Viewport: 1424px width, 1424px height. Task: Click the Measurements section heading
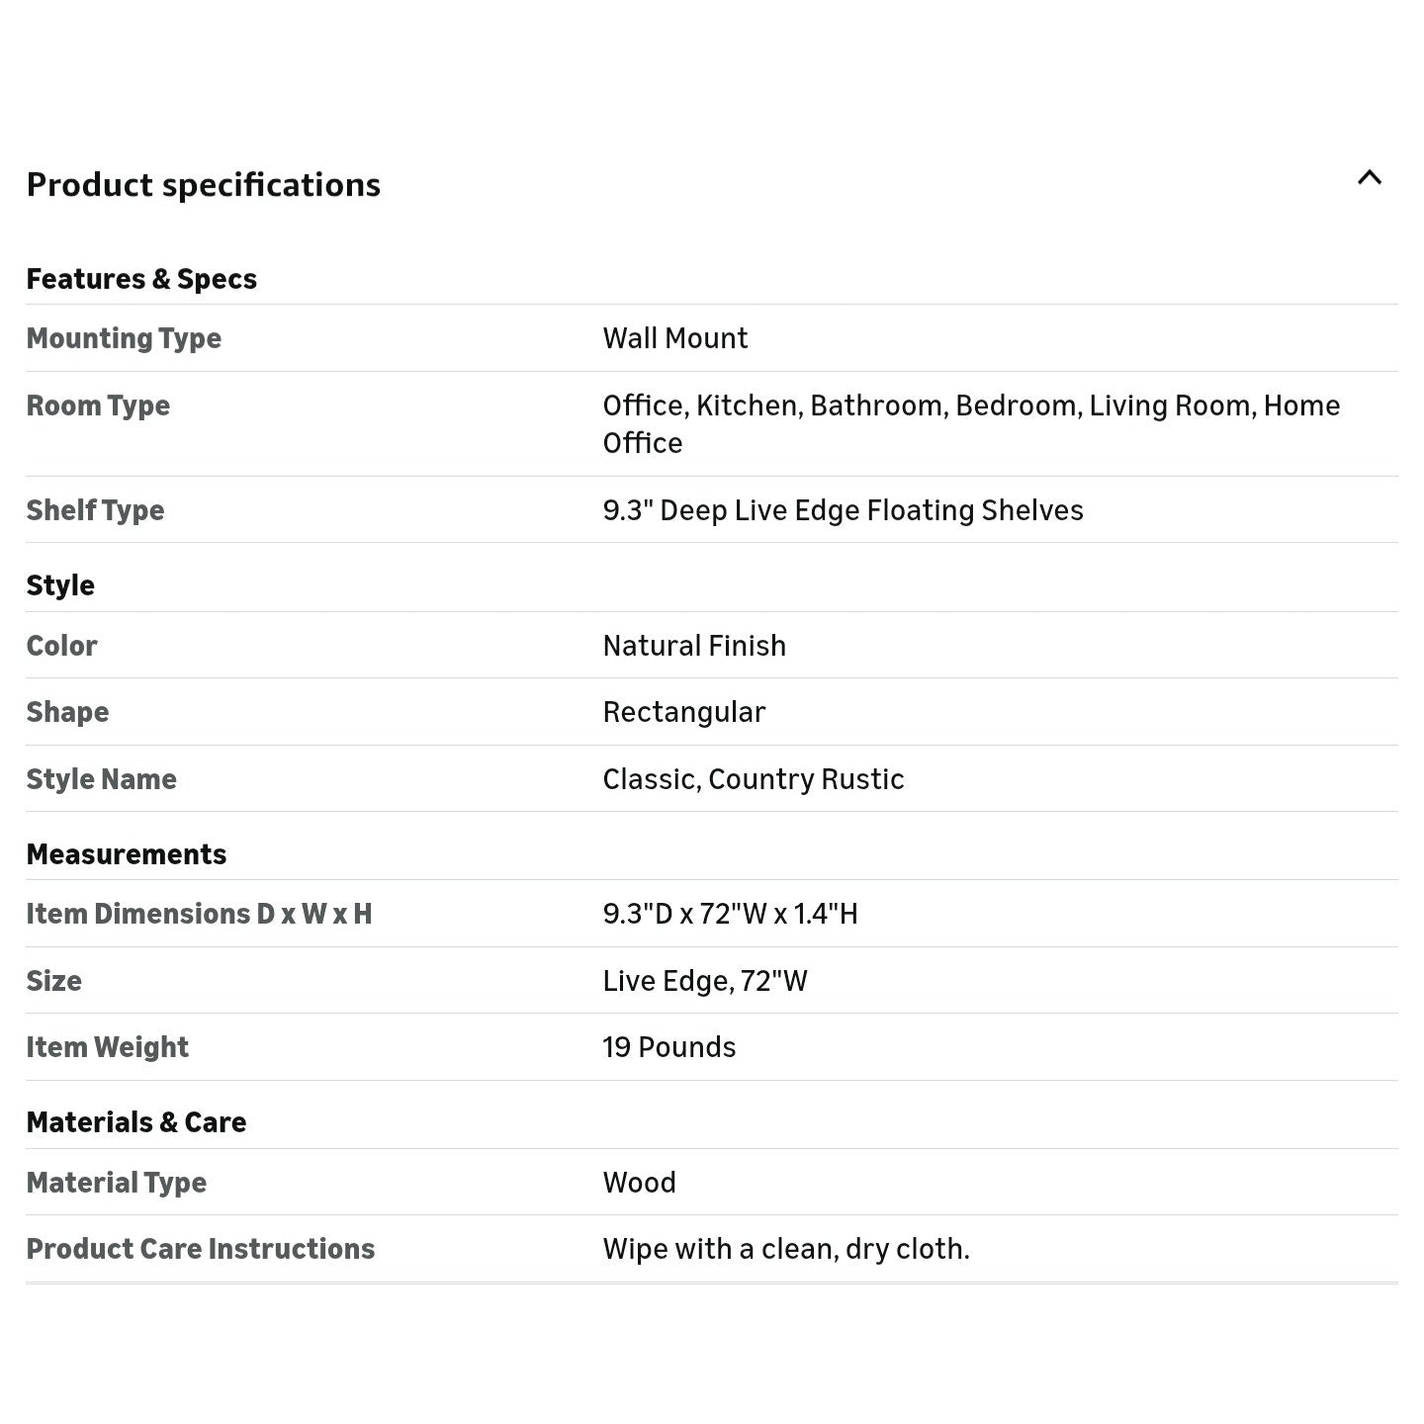[127, 854]
